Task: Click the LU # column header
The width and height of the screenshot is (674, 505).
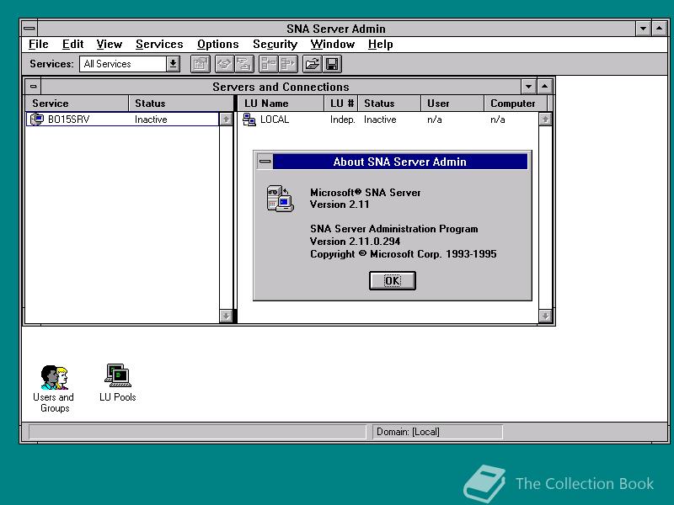Action: pos(341,103)
